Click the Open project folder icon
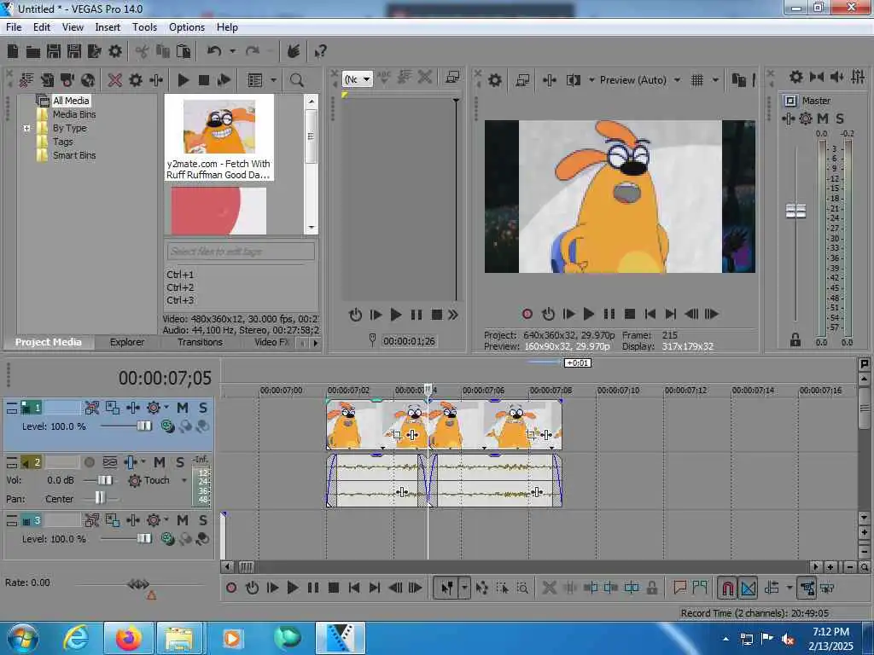 click(33, 51)
